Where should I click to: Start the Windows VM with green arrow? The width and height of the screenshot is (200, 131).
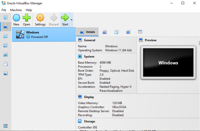(65, 20)
